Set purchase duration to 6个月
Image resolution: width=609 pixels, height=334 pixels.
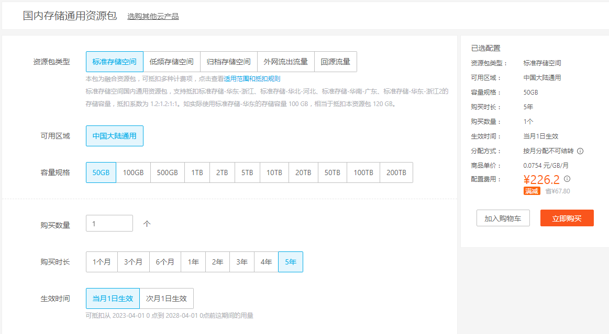(x=165, y=262)
